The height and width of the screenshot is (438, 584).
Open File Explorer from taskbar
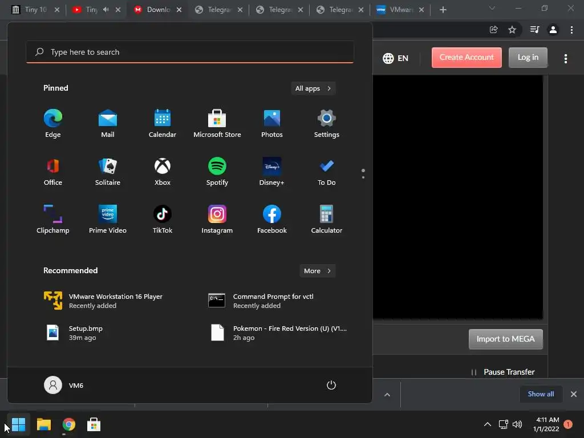pos(43,424)
